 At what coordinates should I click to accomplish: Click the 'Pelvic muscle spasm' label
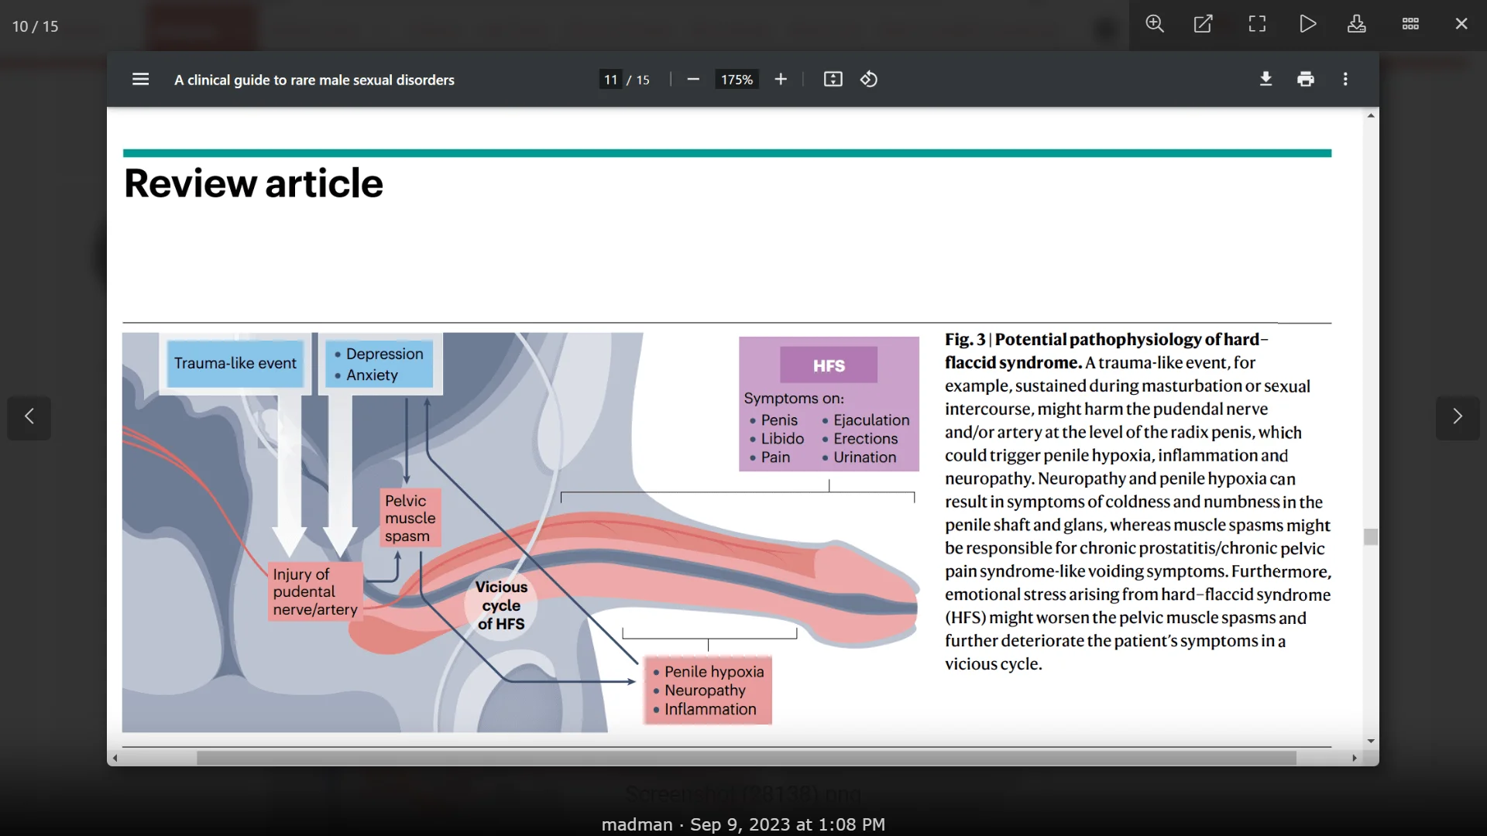pos(410,518)
